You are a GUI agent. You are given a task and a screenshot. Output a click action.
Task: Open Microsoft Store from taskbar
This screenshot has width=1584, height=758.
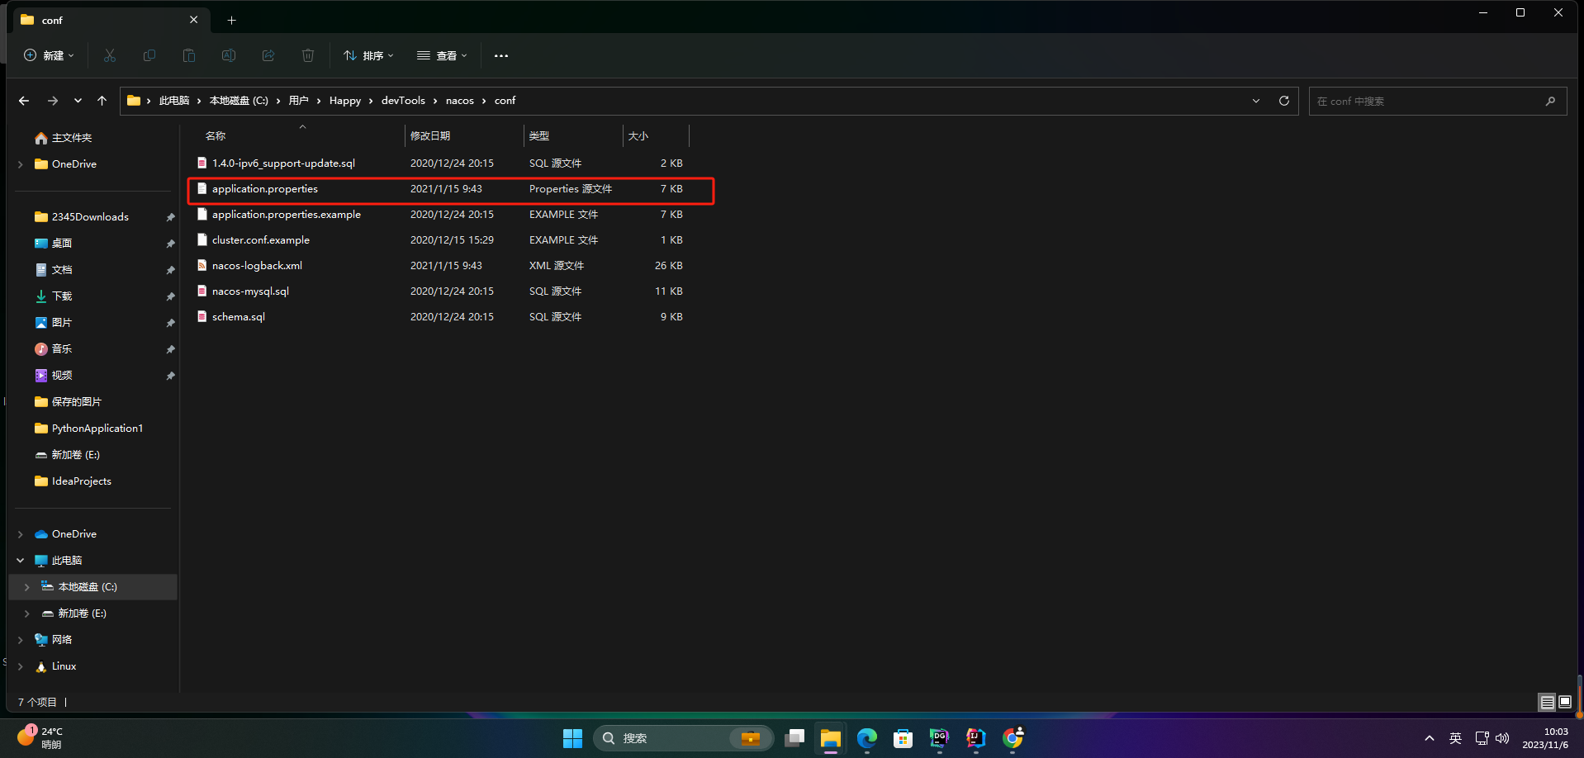(x=903, y=738)
